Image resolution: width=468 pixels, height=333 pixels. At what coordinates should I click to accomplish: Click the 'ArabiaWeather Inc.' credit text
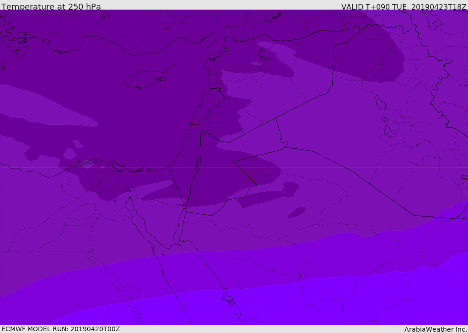coord(436,329)
